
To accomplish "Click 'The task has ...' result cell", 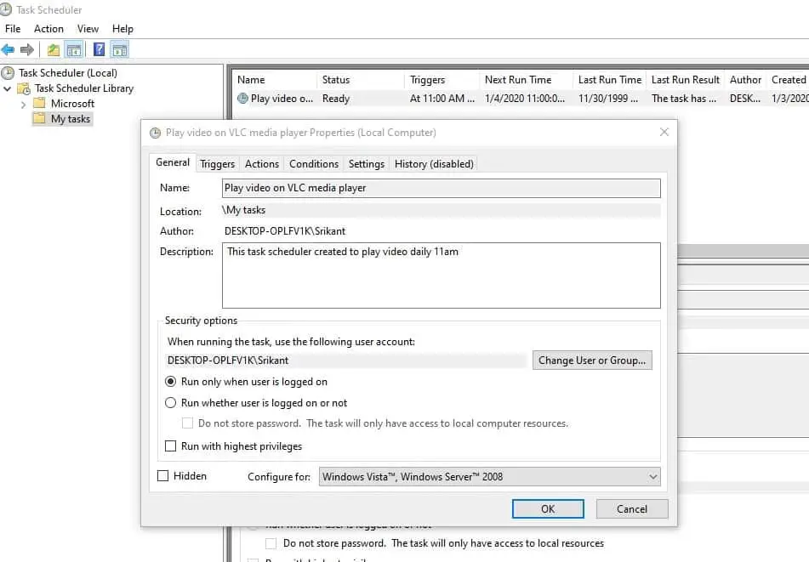I will (x=684, y=99).
